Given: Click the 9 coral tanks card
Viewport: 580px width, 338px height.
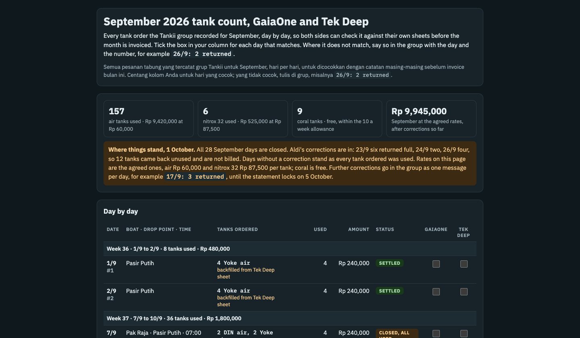Looking at the screenshot, I should (337, 119).
